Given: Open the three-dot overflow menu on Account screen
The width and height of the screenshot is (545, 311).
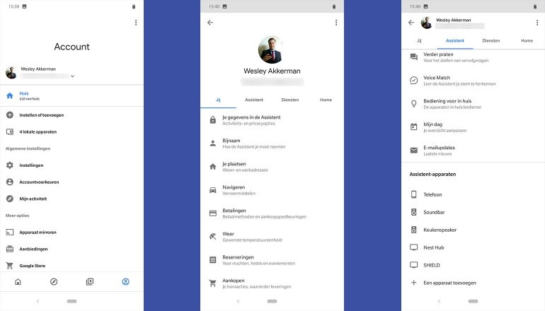Looking at the screenshot, I should click(136, 23).
